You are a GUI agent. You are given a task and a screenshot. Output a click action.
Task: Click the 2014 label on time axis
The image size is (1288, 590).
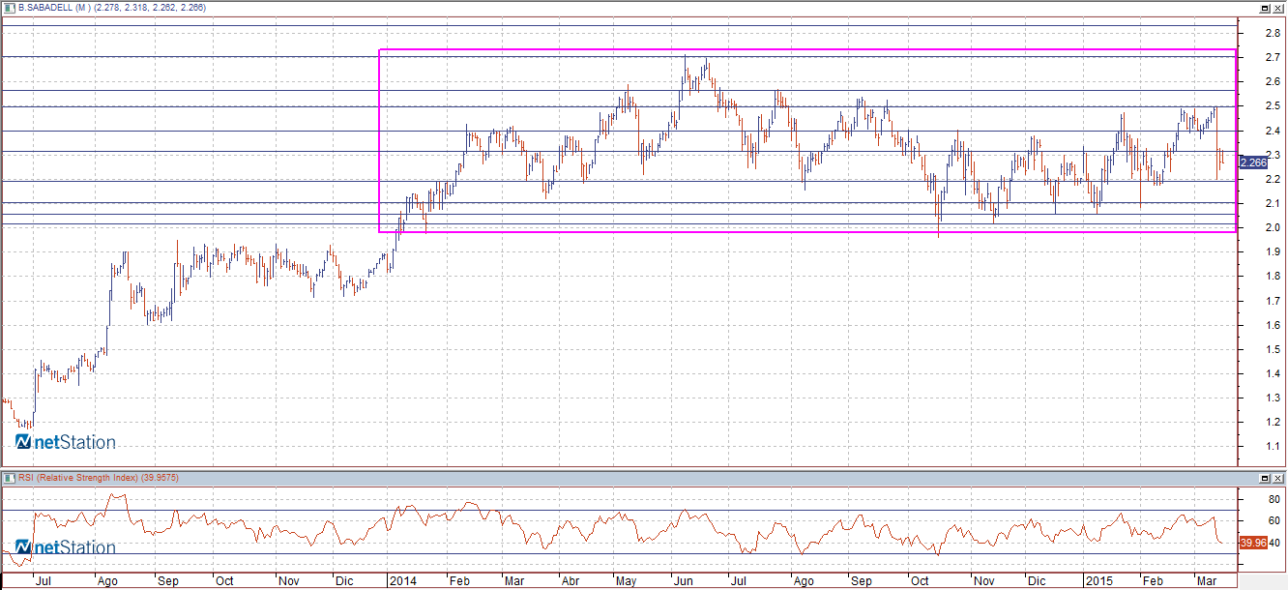point(401,582)
